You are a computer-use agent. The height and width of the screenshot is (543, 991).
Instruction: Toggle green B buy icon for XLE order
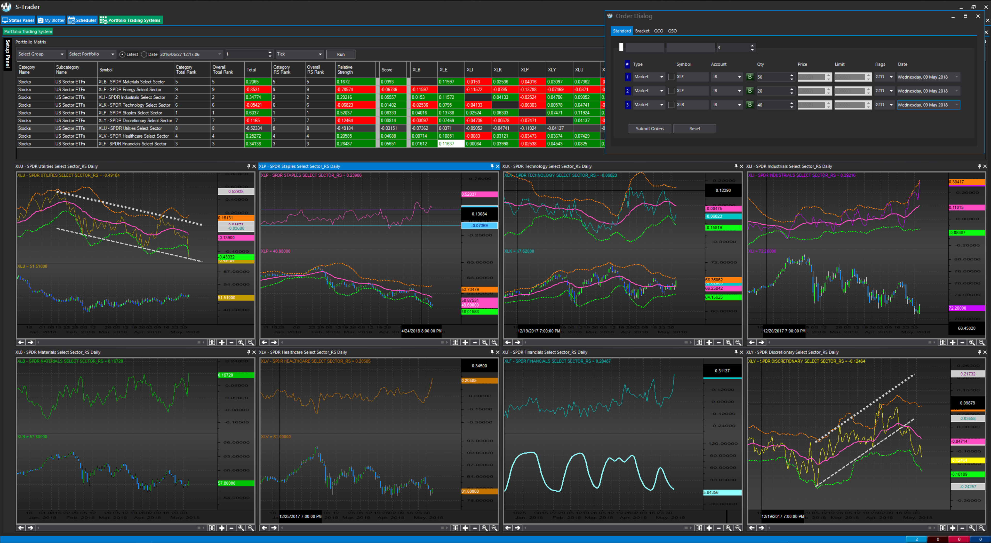(749, 77)
